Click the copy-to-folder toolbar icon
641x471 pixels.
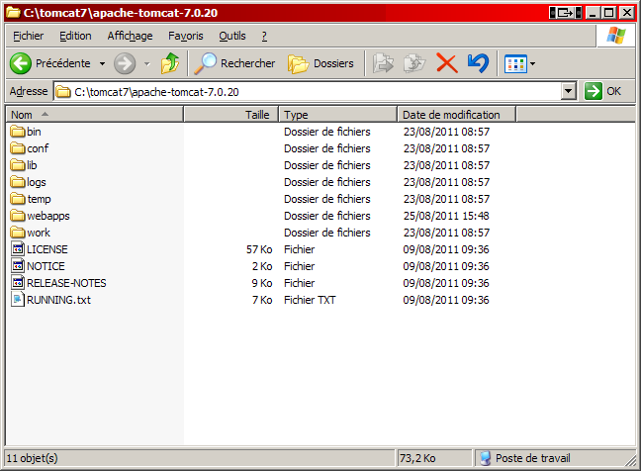point(414,63)
